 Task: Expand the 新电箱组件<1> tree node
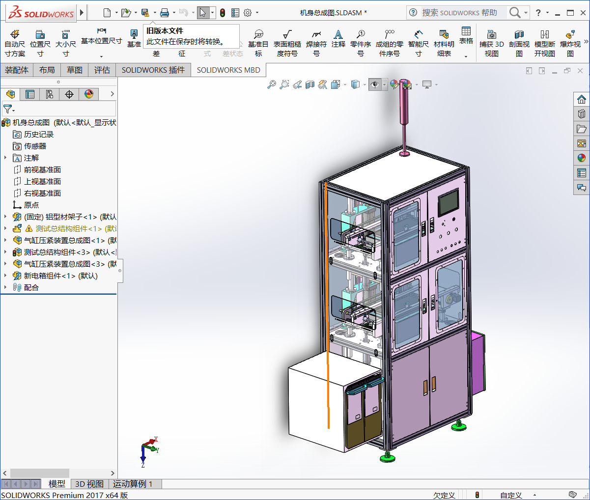coord(4,276)
